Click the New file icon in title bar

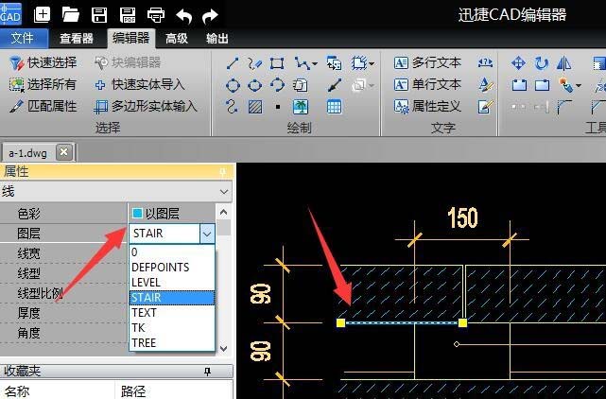click(x=43, y=15)
